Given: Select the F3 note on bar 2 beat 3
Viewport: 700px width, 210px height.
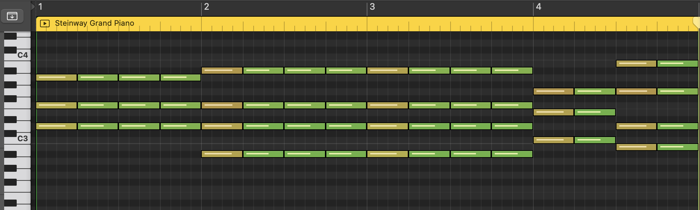Looking at the screenshot, I should click(305, 105).
